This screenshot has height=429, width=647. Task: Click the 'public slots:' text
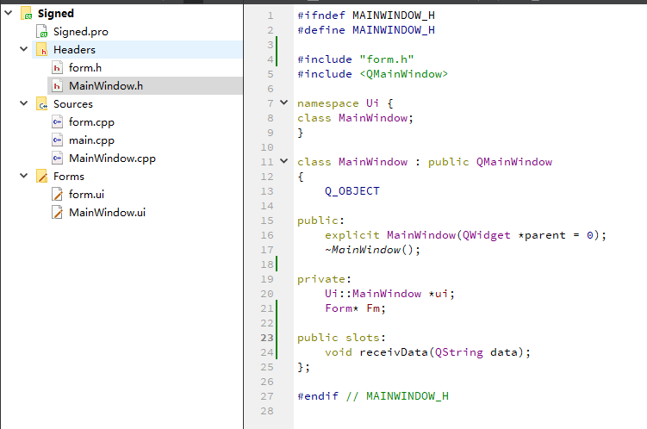[342, 338]
